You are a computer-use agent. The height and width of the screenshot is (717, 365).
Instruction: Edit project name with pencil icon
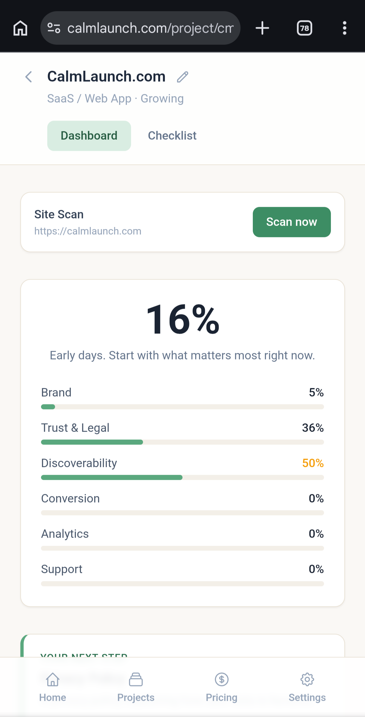point(182,77)
